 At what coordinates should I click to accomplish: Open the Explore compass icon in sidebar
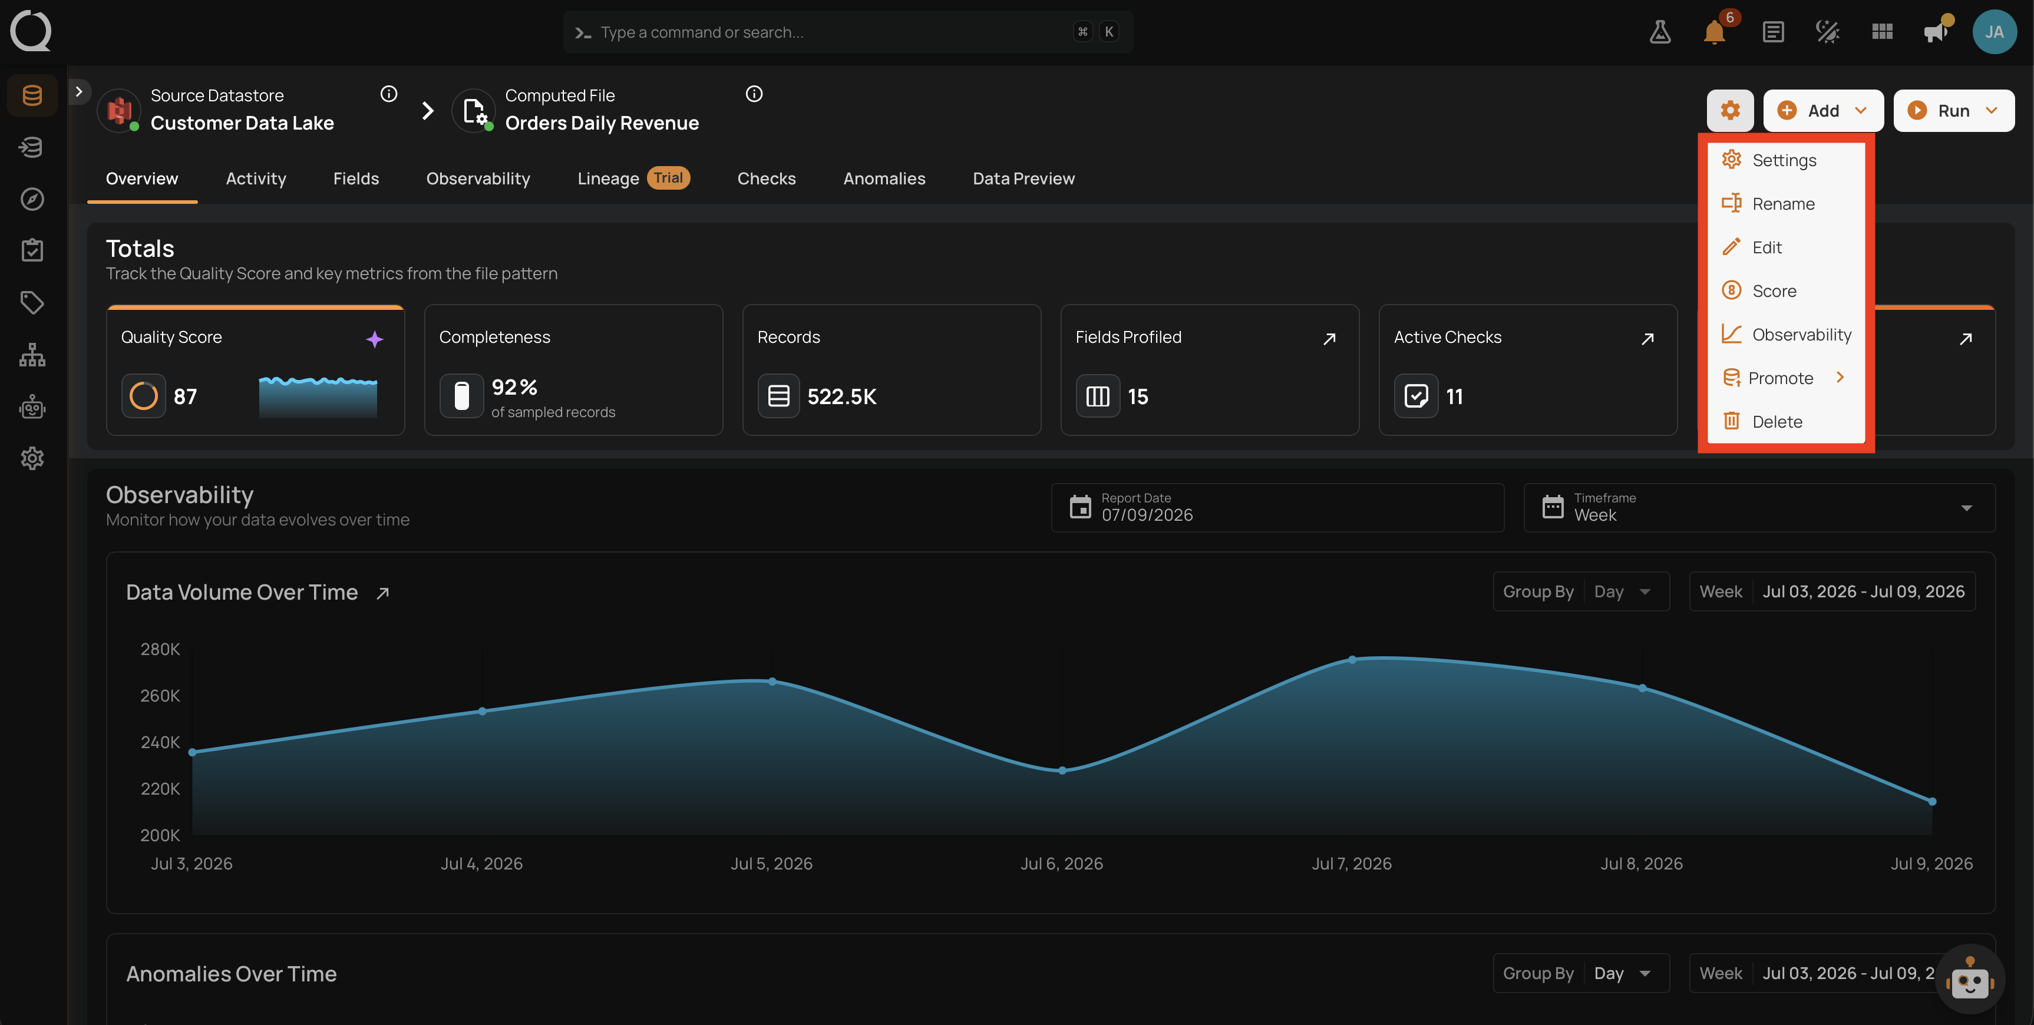point(32,199)
